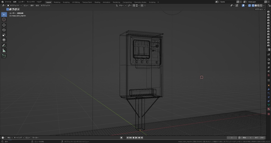Jump to the timeline end frame
The height and width of the screenshot is (143, 271).
[142, 138]
